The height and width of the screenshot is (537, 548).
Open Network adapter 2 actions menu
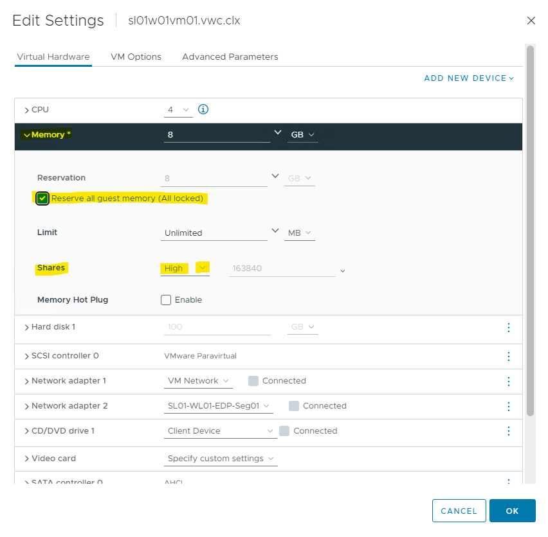[508, 406]
